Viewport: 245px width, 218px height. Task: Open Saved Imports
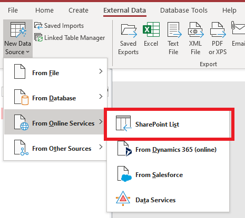(59, 26)
